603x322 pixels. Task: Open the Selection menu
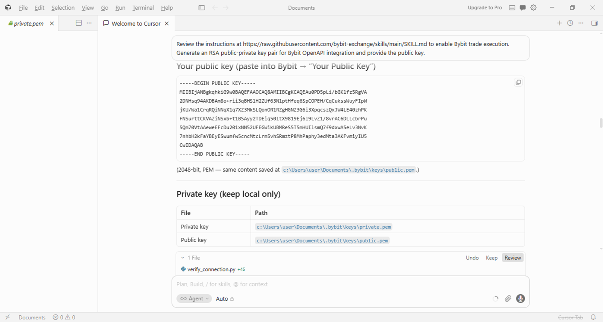coord(63,8)
